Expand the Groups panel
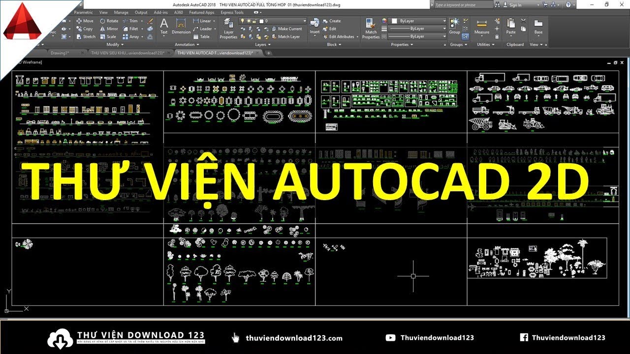The height and width of the screenshot is (354, 630). tap(458, 44)
